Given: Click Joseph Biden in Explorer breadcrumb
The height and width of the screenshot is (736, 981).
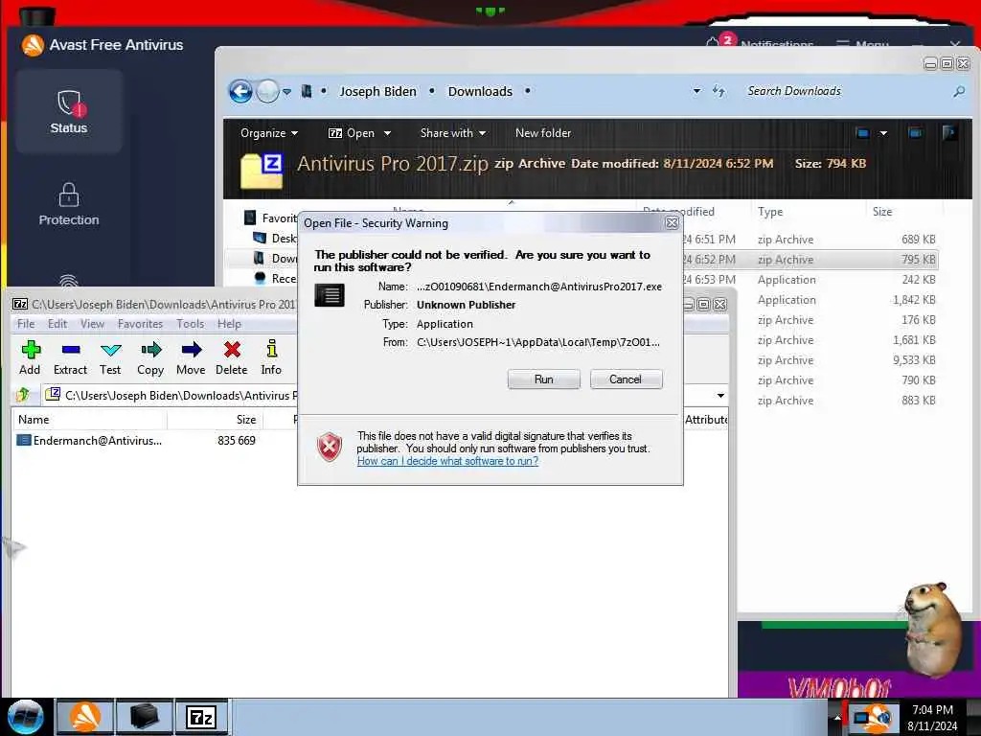Looking at the screenshot, I should tap(377, 91).
